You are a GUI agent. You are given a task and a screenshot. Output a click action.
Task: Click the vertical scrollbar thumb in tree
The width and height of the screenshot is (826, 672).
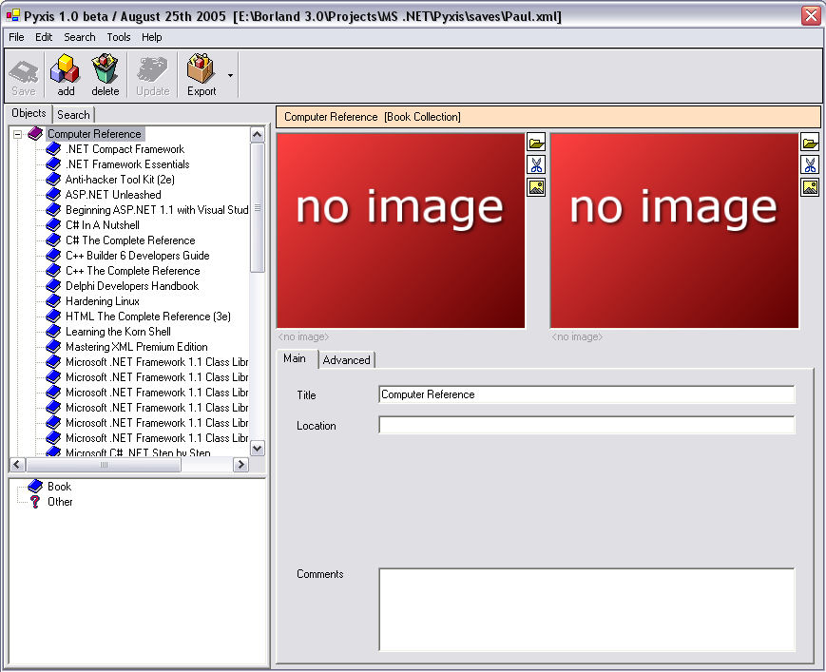(257, 207)
